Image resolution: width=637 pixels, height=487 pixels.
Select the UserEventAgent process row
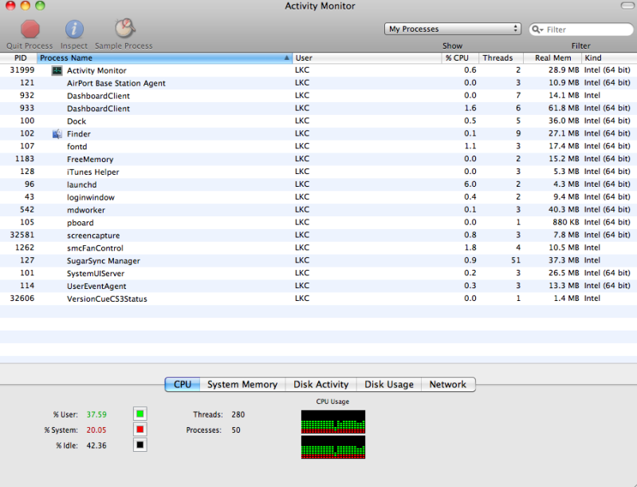(319, 286)
